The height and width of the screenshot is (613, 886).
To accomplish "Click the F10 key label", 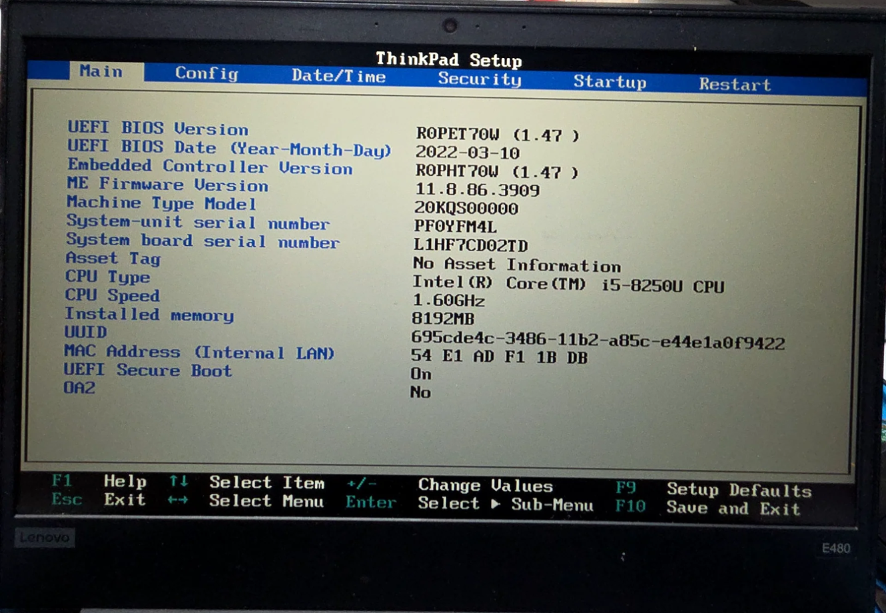I will pyautogui.click(x=631, y=506).
